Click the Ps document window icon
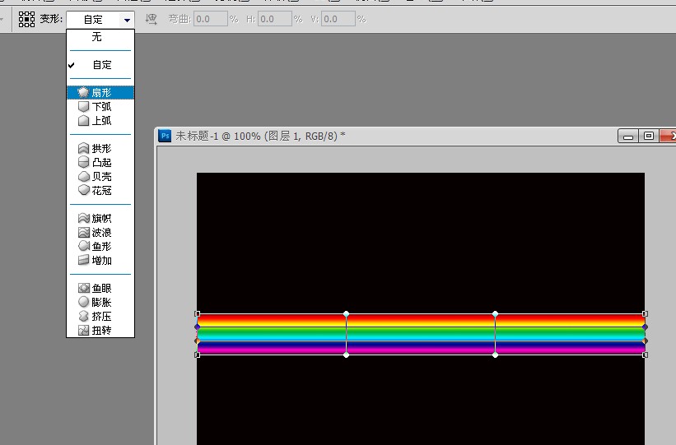This screenshot has width=676, height=445. pos(166,136)
